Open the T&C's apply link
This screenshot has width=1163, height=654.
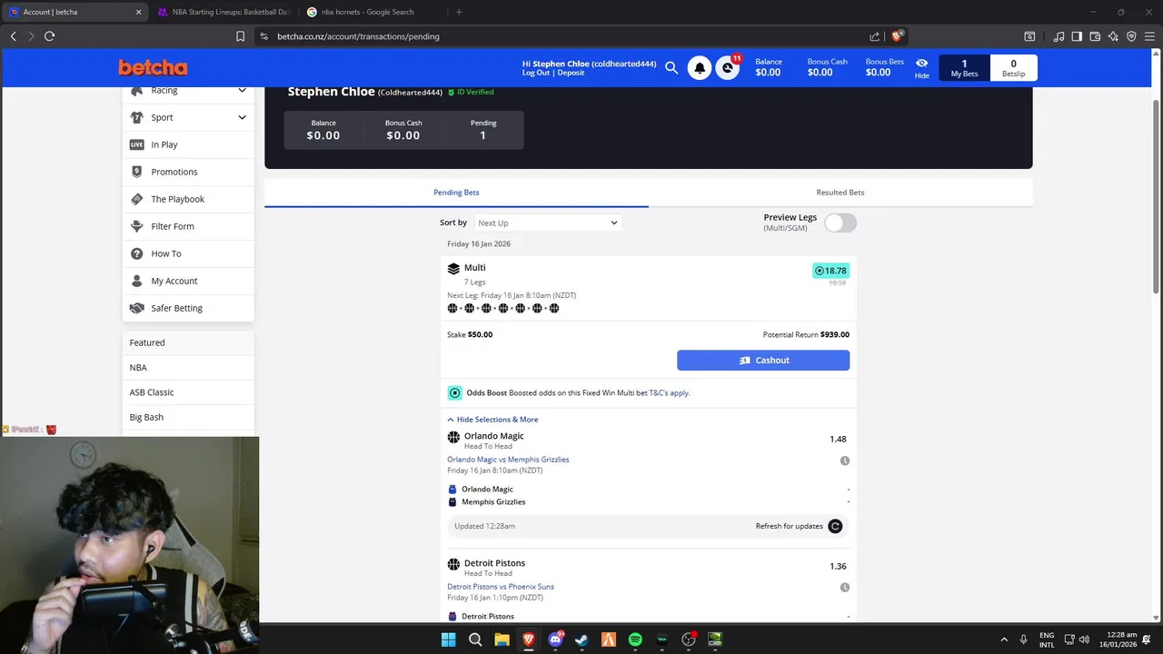[669, 393]
